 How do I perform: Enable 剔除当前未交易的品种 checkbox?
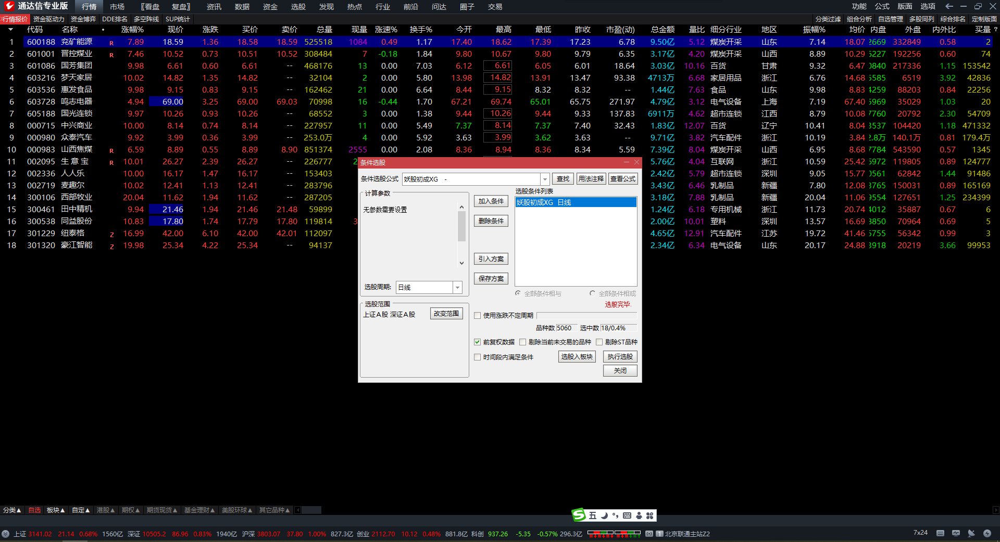click(x=523, y=342)
